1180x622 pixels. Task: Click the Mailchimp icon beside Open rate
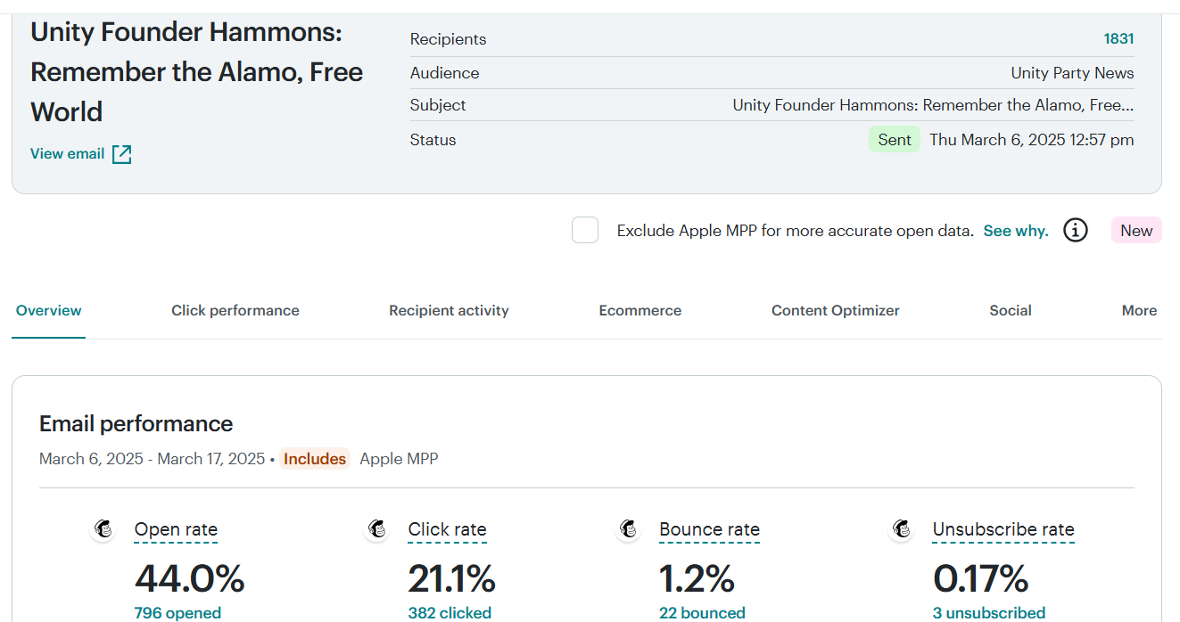(x=104, y=529)
